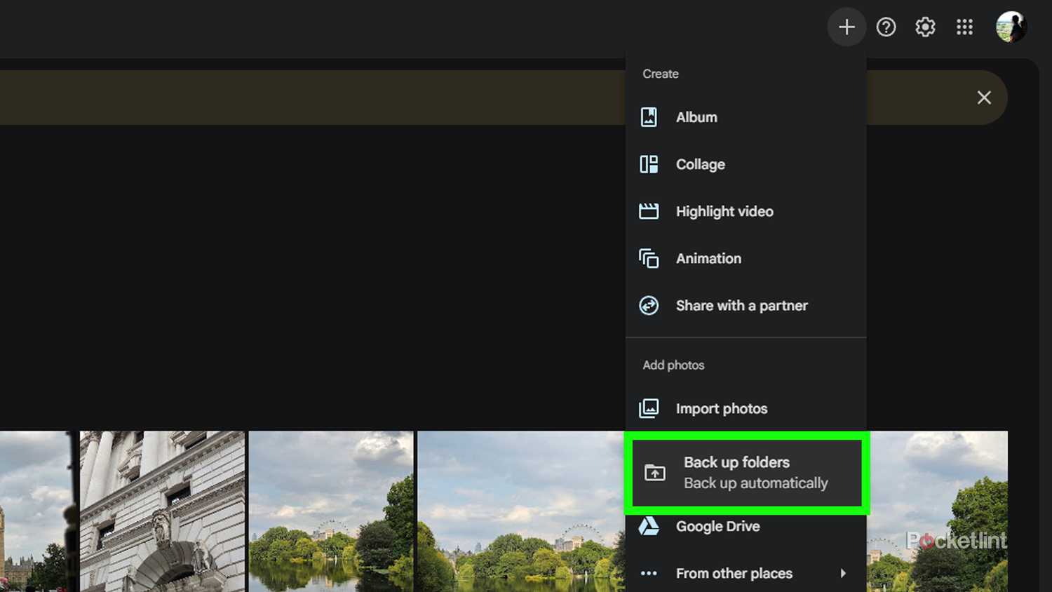Click the Highlight video clapperboard icon
Viewport: 1052px width, 592px height.
pyautogui.click(x=649, y=211)
